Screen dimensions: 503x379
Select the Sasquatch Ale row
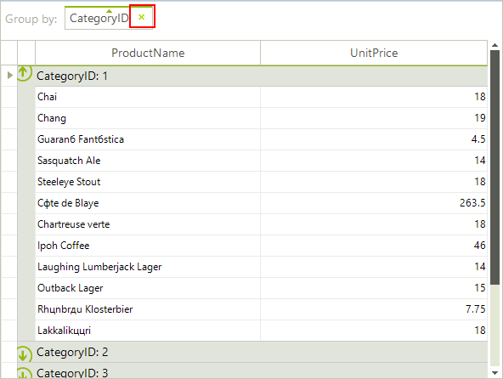(261, 161)
